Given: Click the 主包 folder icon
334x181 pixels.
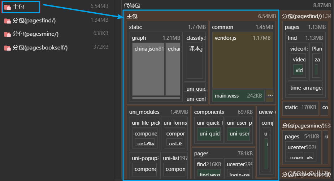Looking at the screenshot, I should (x=8, y=7).
